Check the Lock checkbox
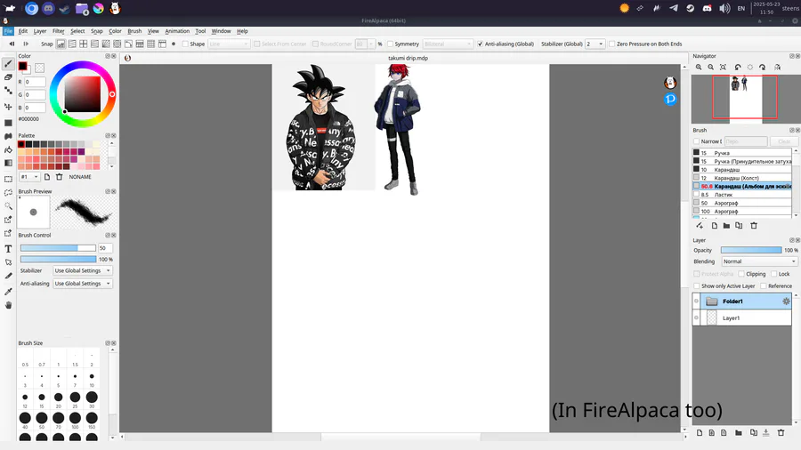 [x=774, y=274]
